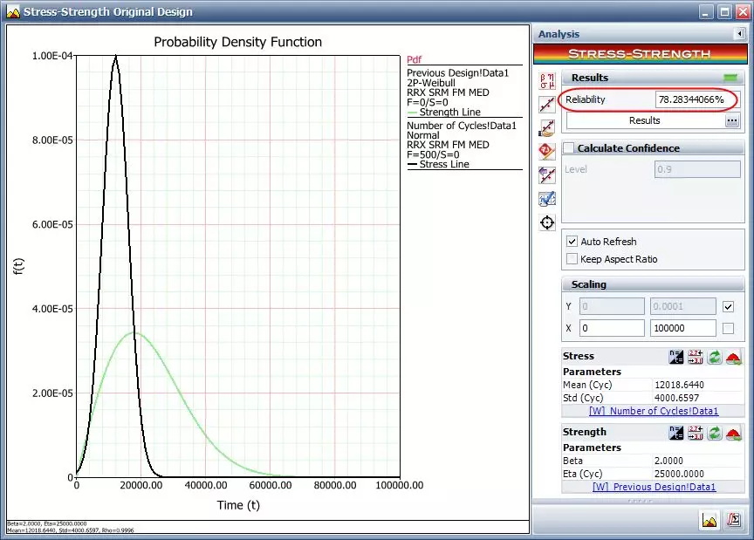The height and width of the screenshot is (540, 754).
Task: Click the green status indicator in Results header
Action: (730, 78)
